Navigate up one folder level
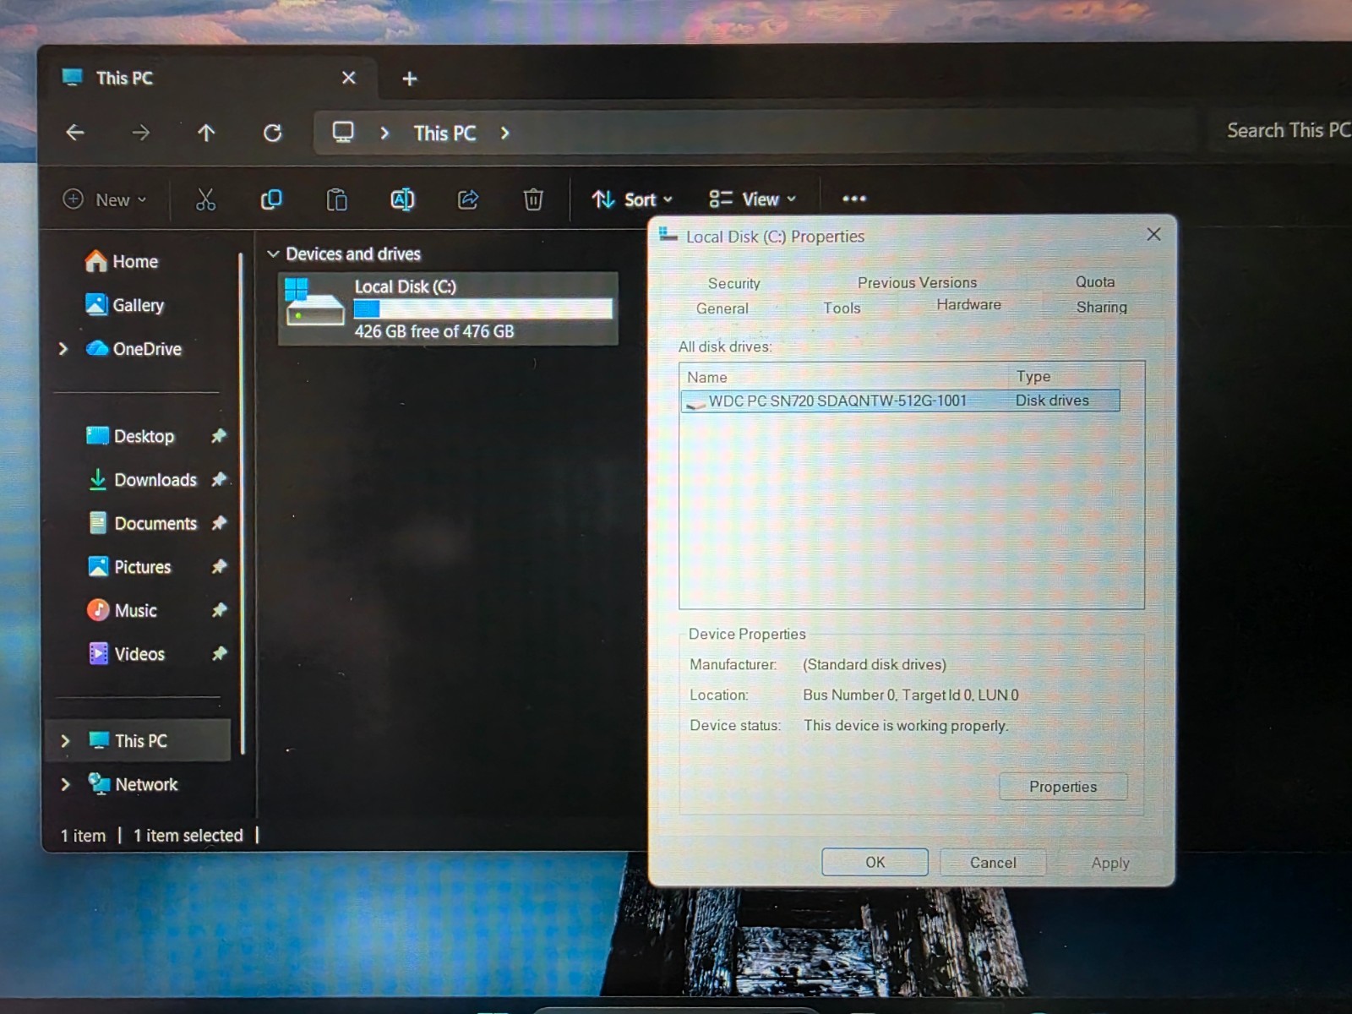Image resolution: width=1352 pixels, height=1014 pixels. (206, 133)
